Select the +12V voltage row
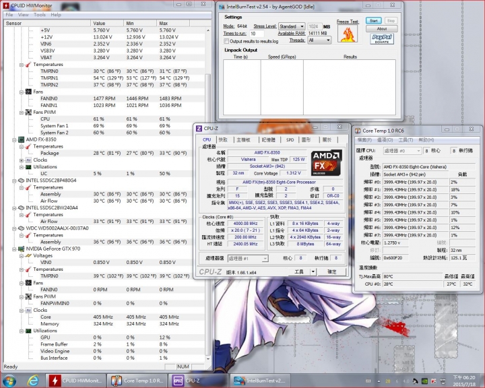Image resolution: width=485 pixels, height=388 pixels. [x=104, y=37]
